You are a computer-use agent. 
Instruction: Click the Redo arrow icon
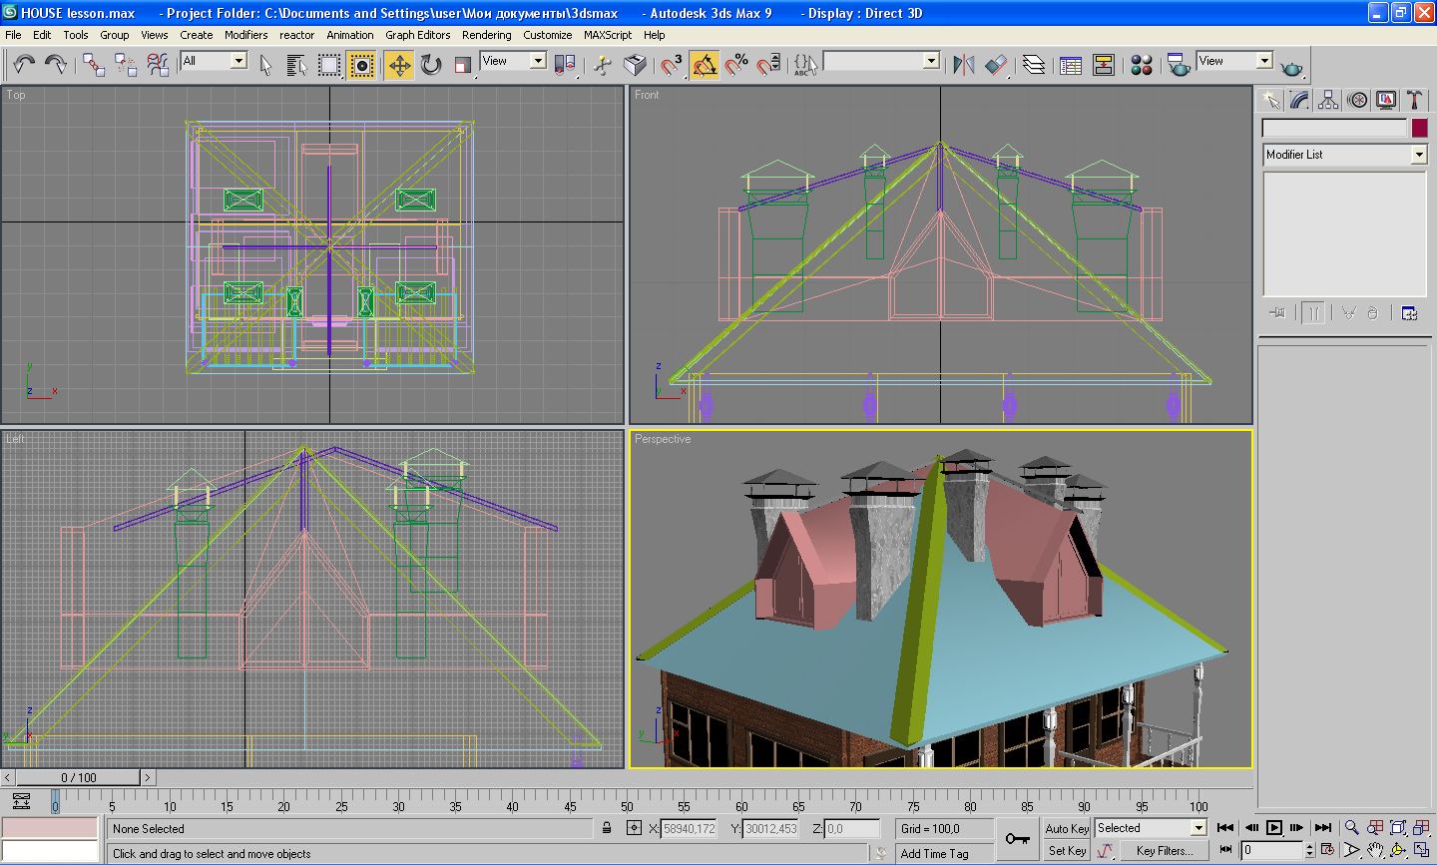[x=56, y=65]
